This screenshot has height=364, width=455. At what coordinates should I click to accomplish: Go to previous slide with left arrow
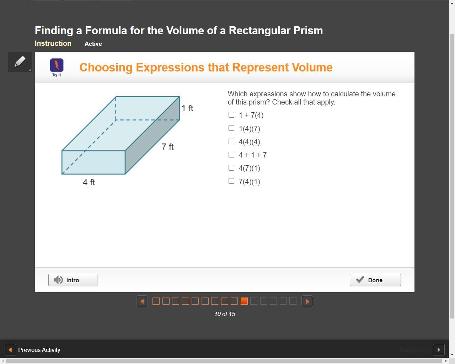tap(142, 301)
